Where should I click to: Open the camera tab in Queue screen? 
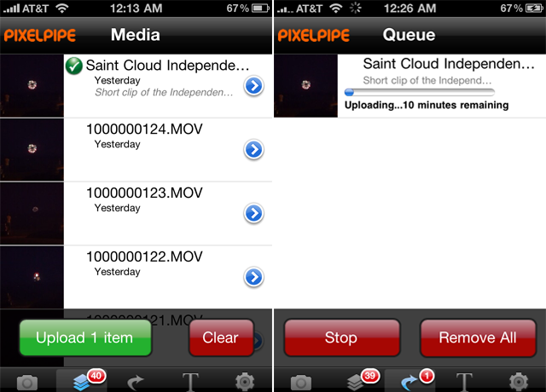pyautogui.click(x=301, y=383)
